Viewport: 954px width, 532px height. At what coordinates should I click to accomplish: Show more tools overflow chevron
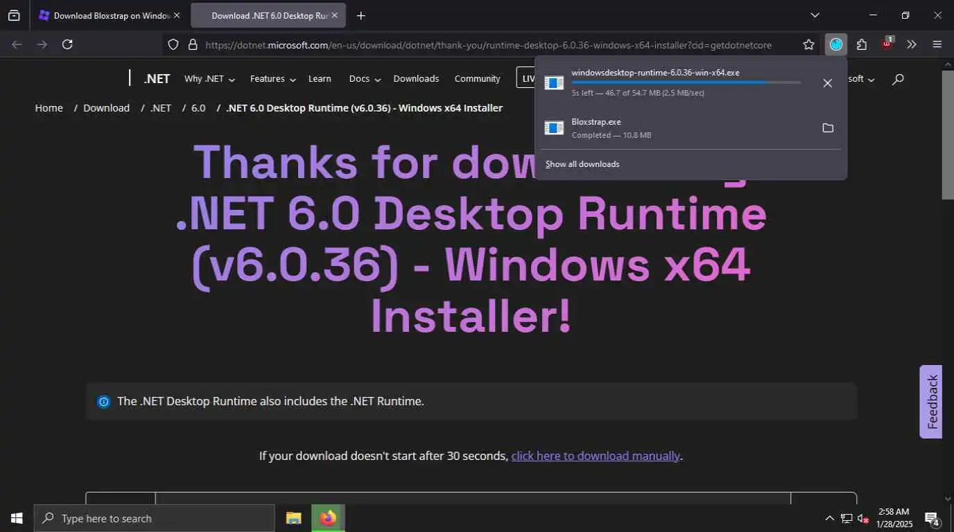click(912, 44)
